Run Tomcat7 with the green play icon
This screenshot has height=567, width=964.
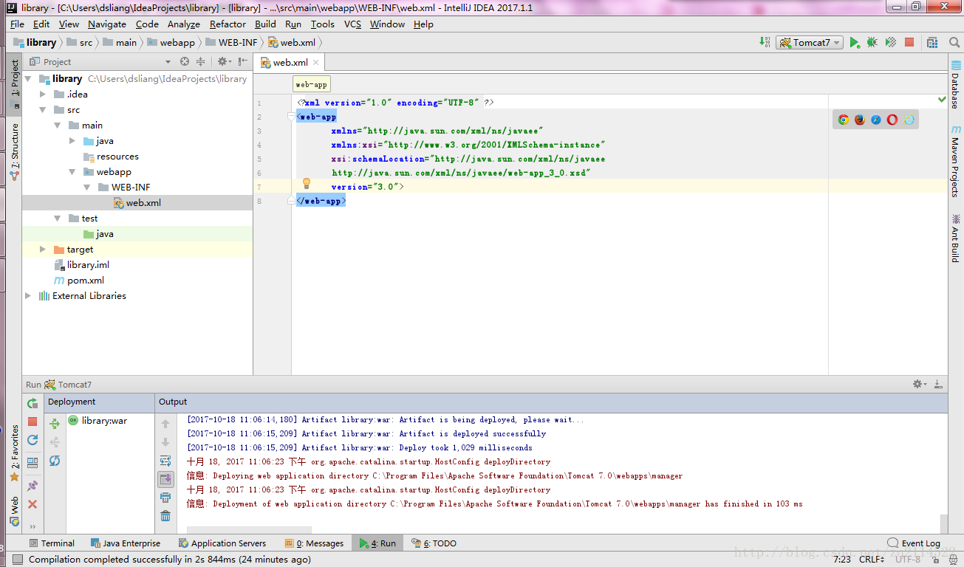point(855,43)
